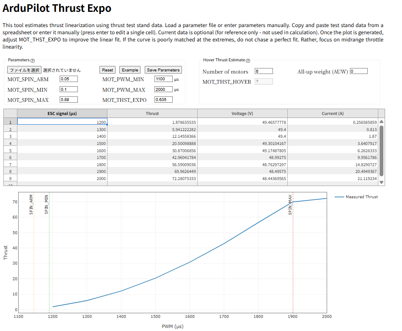Focus the MOT_SPIN_ARM input field
This screenshot has height=331, width=402.
click(69, 79)
